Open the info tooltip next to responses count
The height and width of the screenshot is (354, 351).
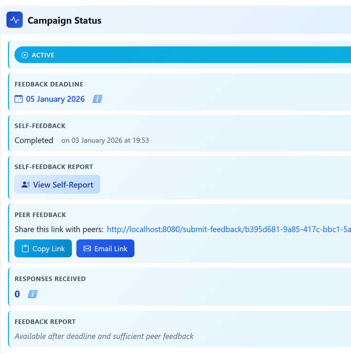[32, 294]
